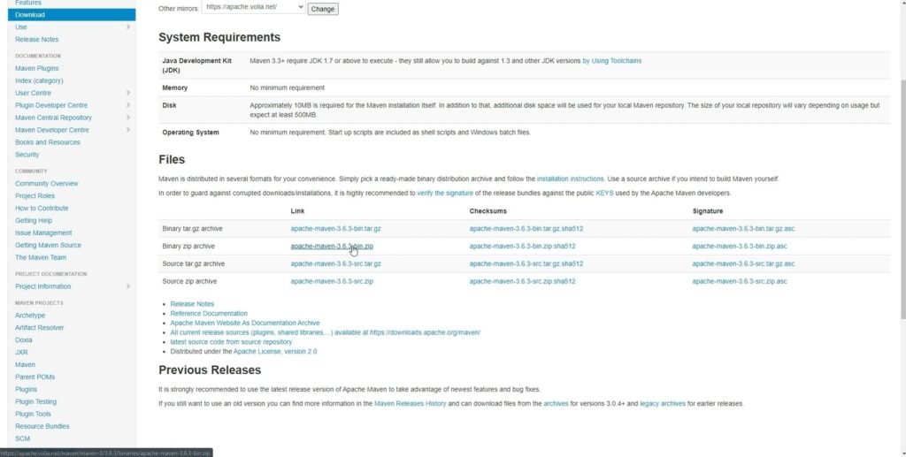Image resolution: width=906 pixels, height=457 pixels.
Task: Click the page vertical scrollbar thumb
Action: click(902, 199)
